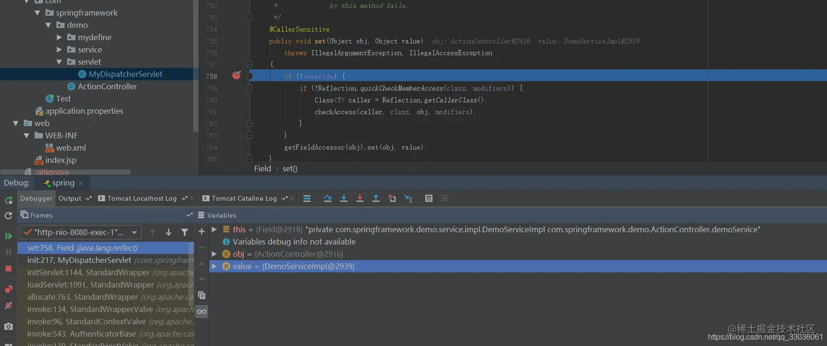Open Evaluate Expression calculator icon
Screen dimensions: 827x346
click(x=429, y=198)
